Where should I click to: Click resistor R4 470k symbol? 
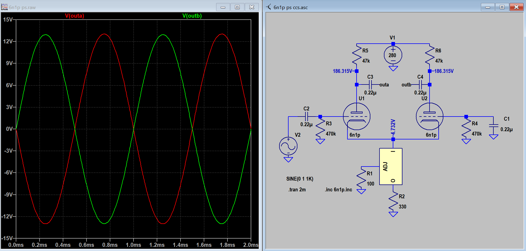(466, 128)
